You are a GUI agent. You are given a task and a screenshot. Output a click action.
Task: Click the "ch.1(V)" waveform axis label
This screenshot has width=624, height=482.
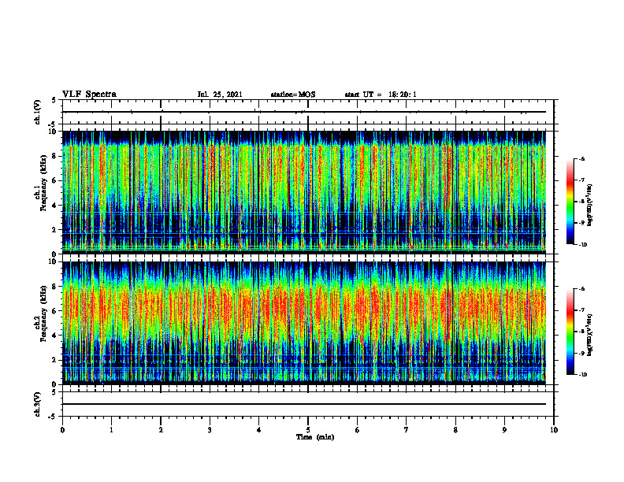click(x=38, y=112)
